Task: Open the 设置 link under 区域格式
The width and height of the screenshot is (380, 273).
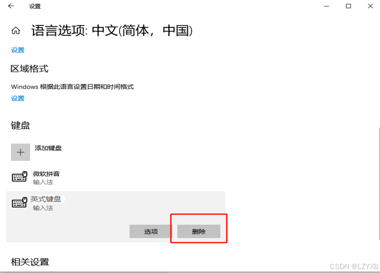Action: click(18, 99)
